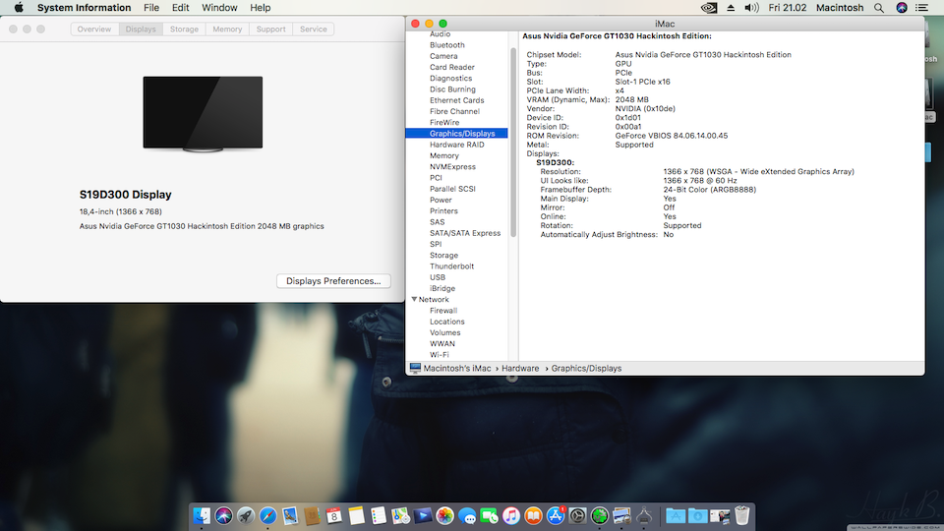
Task: Click S19D300 display thumbnail image
Action: click(x=203, y=114)
